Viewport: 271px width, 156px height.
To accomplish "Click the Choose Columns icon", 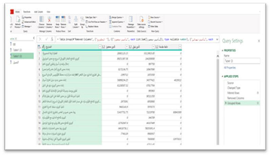I will [x=41, y=19].
